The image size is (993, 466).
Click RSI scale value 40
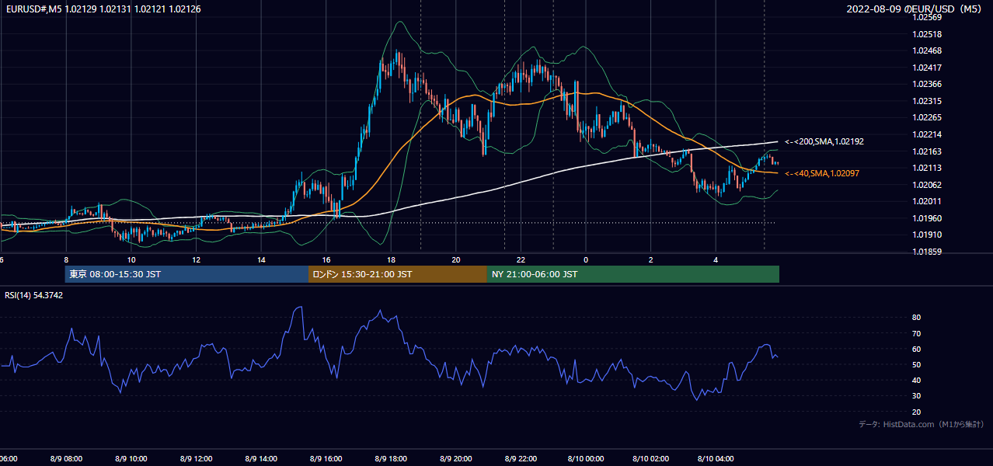[x=917, y=380]
